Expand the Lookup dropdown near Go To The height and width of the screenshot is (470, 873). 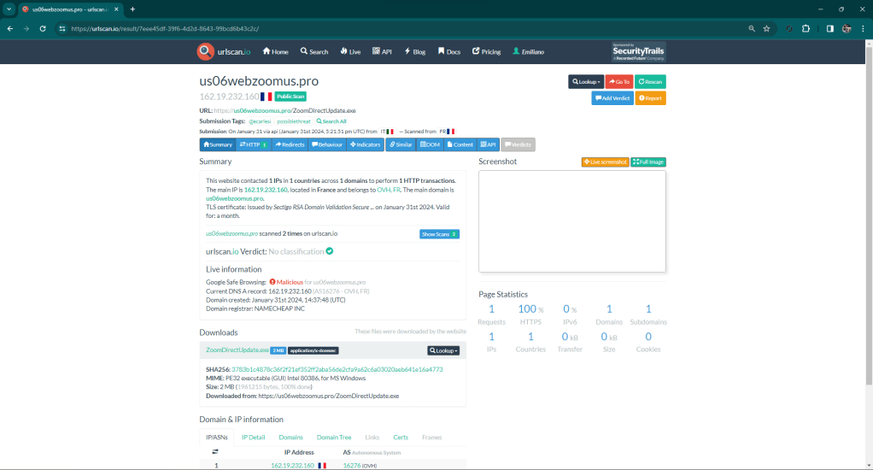click(x=586, y=82)
